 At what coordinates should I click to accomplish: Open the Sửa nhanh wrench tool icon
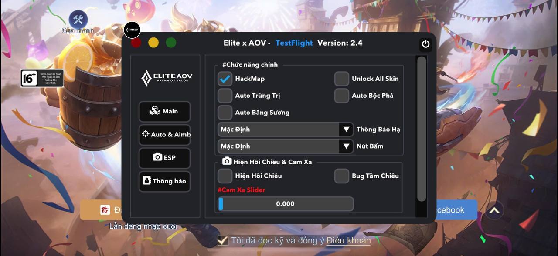[x=78, y=20]
